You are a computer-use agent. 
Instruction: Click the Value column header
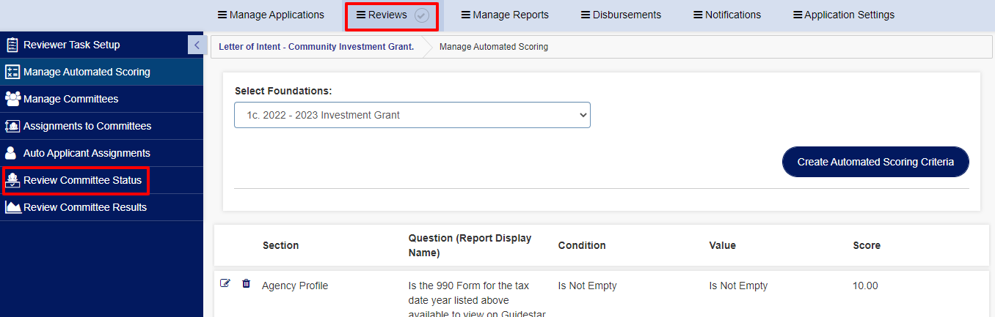point(722,245)
